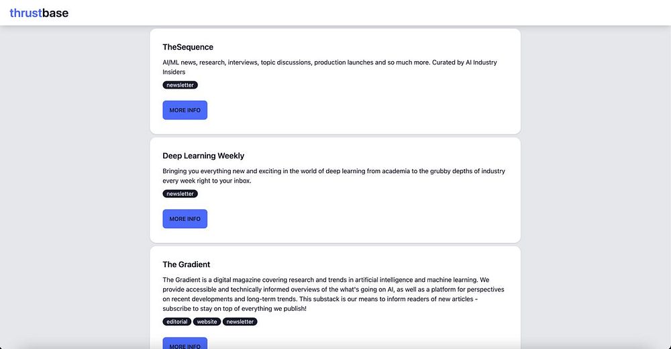Open MORE INFO for The Gradient
This screenshot has height=349, width=671.
(x=185, y=344)
